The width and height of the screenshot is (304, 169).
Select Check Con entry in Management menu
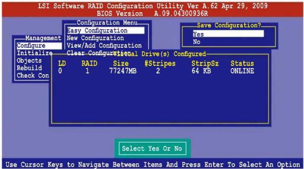(x=33, y=75)
